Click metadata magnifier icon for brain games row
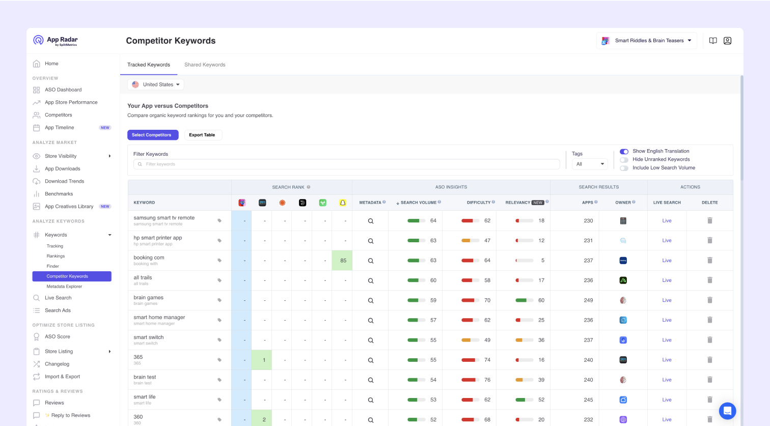 pos(371,300)
